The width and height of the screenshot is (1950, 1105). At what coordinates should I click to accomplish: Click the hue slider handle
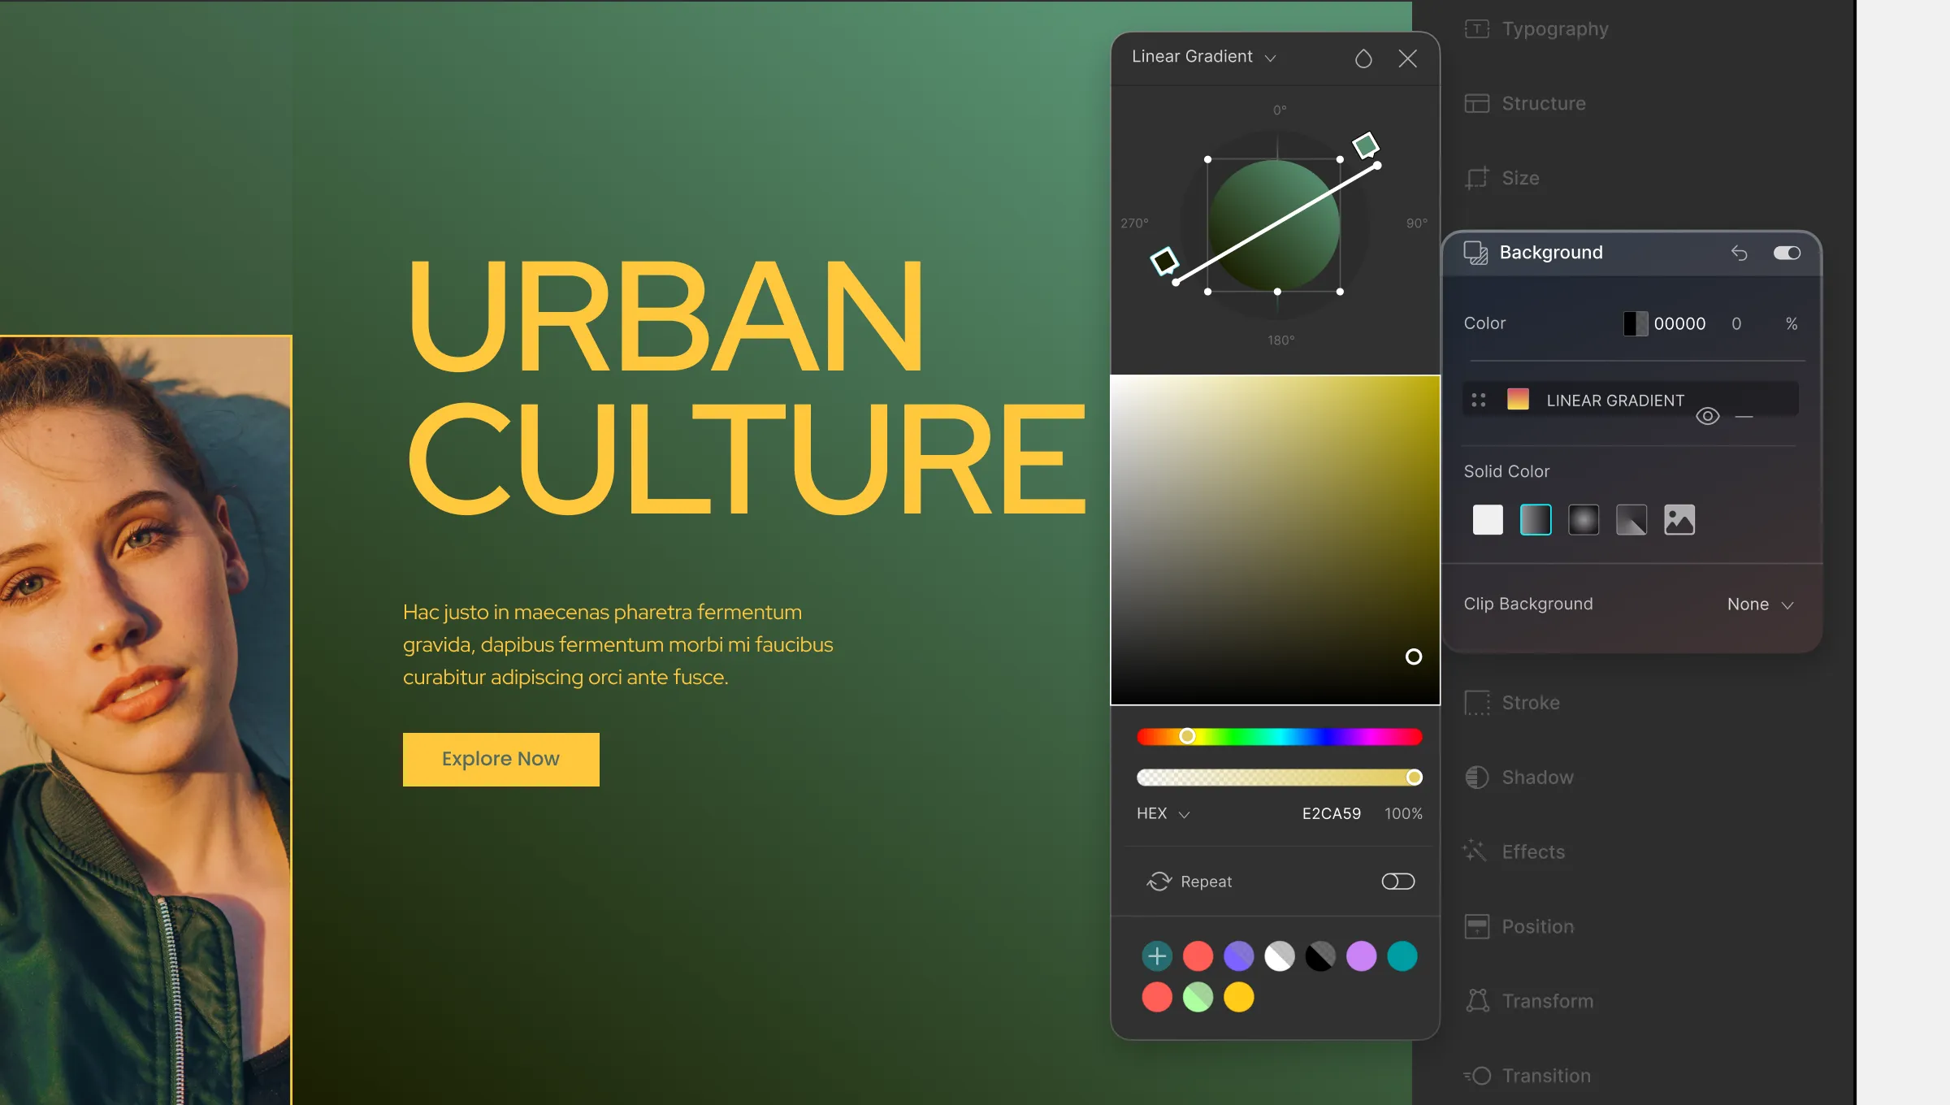pyautogui.click(x=1187, y=736)
